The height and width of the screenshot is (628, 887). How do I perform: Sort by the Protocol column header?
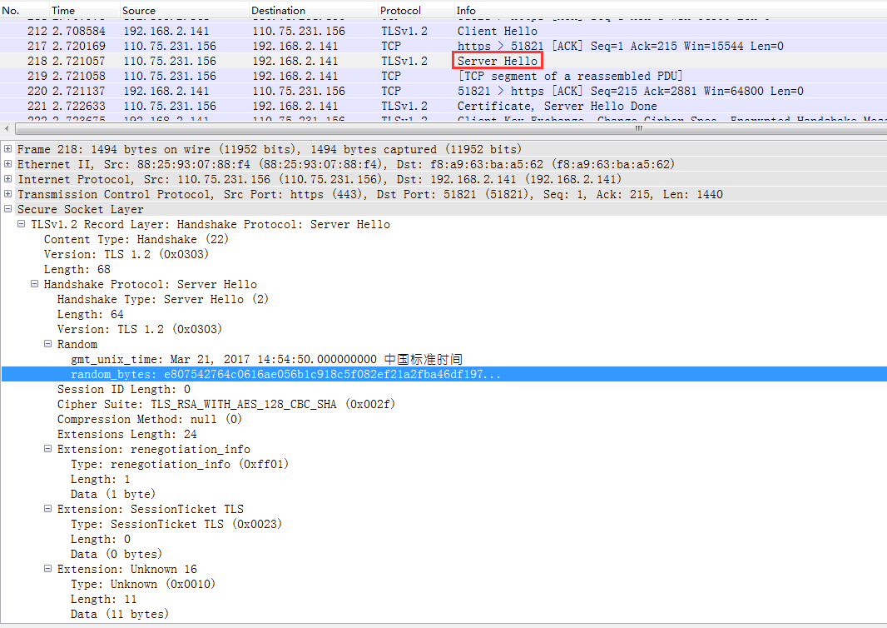tap(400, 11)
